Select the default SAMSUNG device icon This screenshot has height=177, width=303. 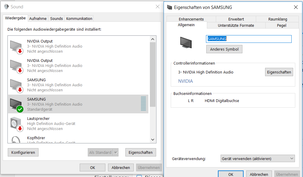[17, 105]
